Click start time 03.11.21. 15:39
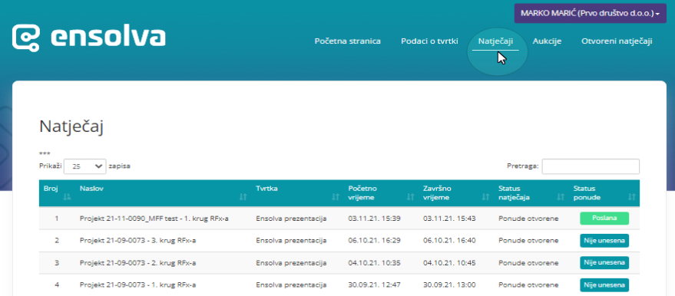This screenshot has width=675, height=296. [x=375, y=219]
